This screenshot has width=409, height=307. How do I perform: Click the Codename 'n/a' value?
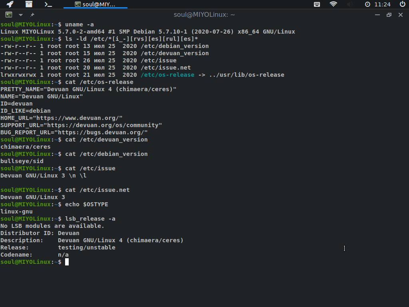point(64,255)
